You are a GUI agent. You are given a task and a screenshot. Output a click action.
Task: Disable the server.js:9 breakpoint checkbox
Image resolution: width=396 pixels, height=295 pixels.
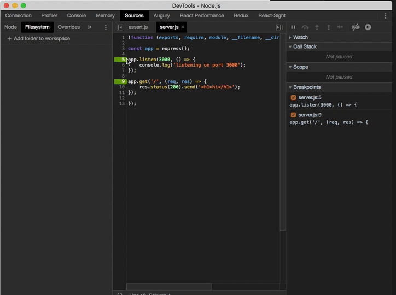click(x=293, y=115)
